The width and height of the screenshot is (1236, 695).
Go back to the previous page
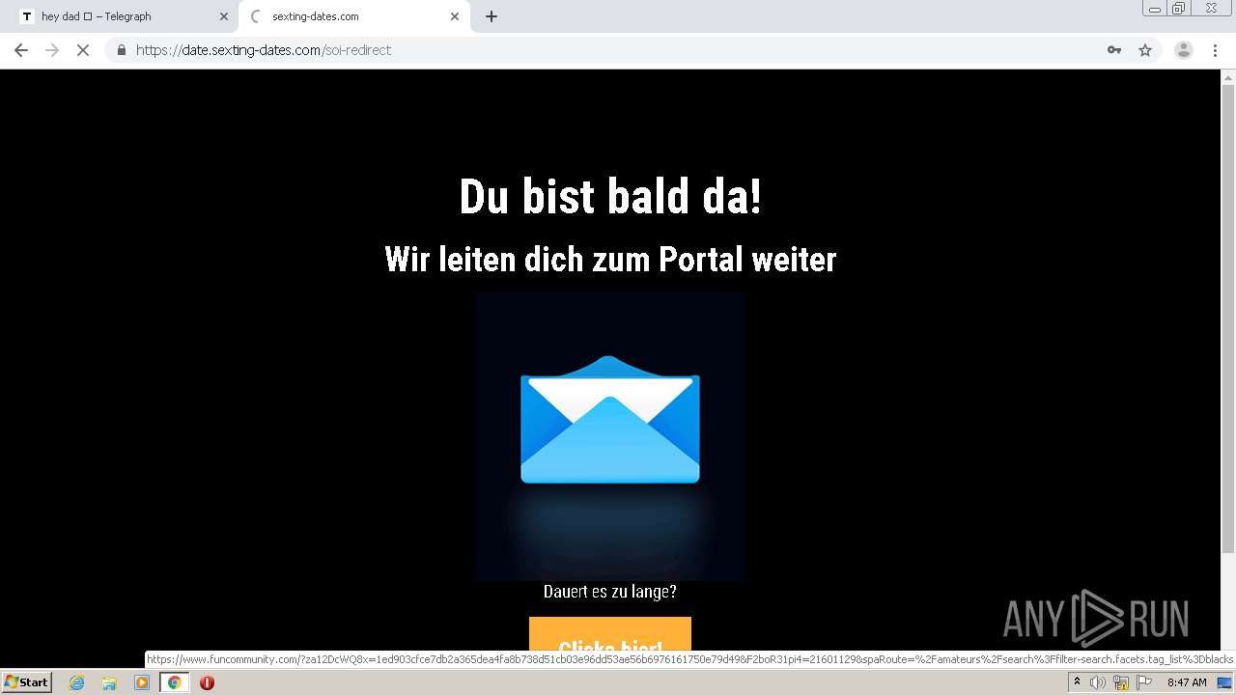pos(21,50)
